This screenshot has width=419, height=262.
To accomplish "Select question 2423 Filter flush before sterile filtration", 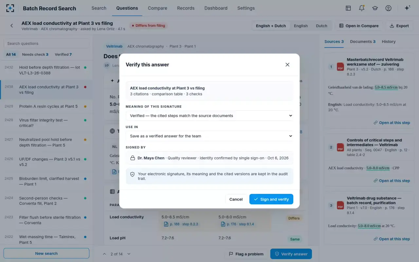I will click(x=46, y=220).
